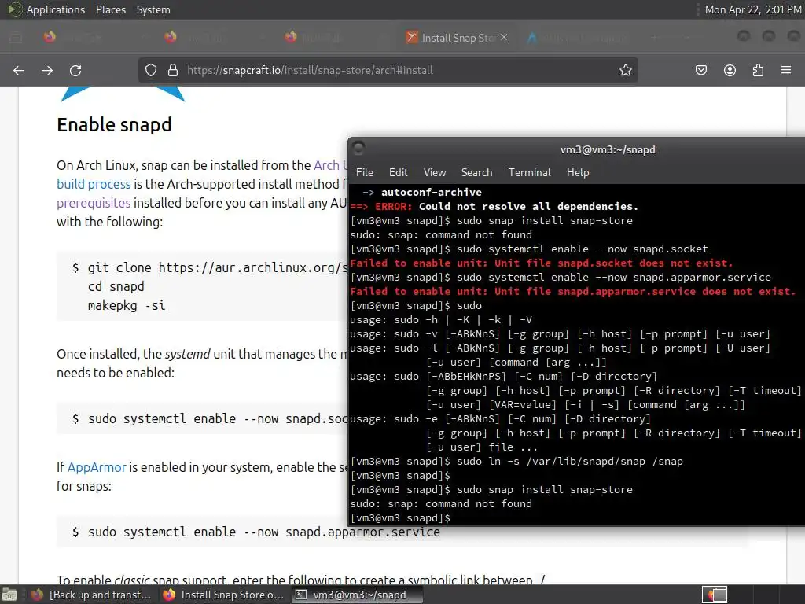Switch to 'vm3@vm3:~/snapd' taskbar window
This screenshot has height=604, width=805.
tap(358, 595)
